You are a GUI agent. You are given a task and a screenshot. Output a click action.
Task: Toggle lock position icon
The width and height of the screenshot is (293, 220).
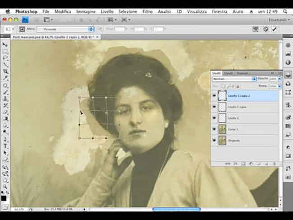tap(233, 87)
